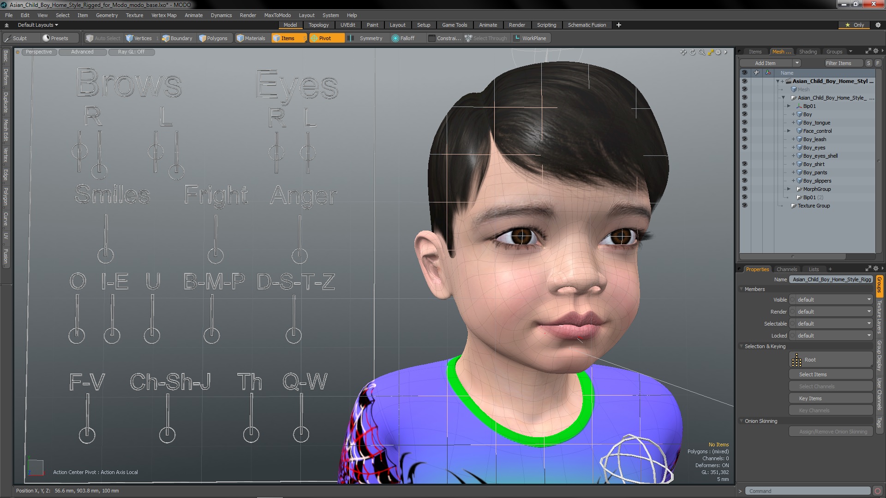
Task: Switch to the Topology layout tab
Action: [x=318, y=25]
